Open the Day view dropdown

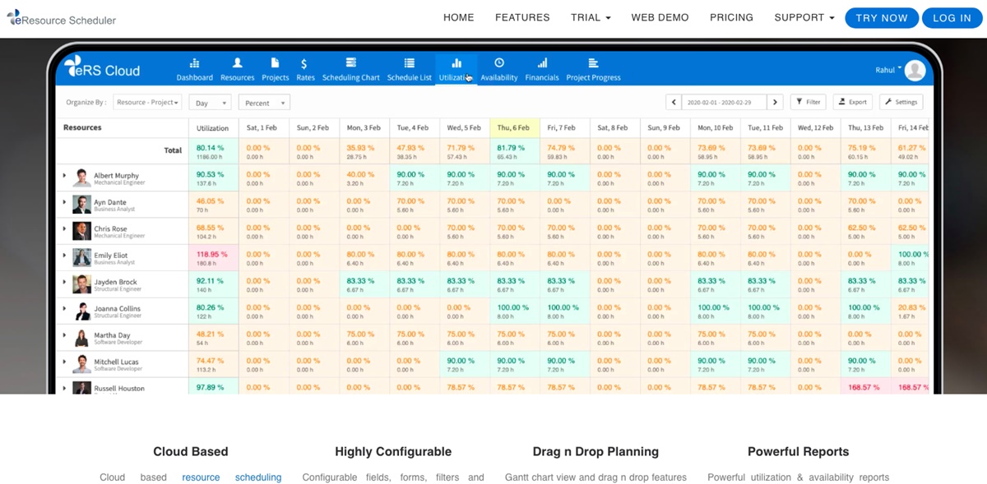209,103
